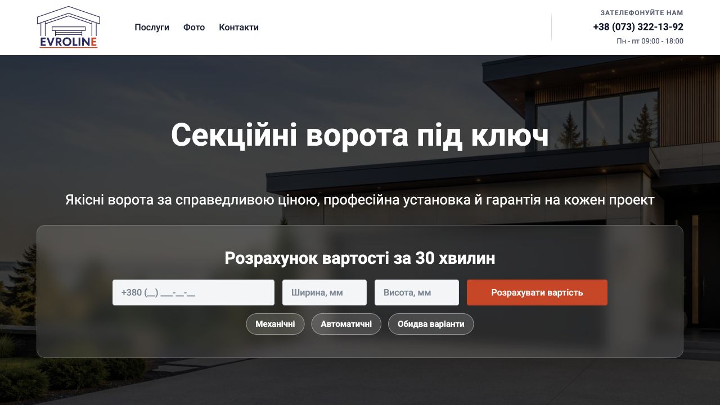Viewport: 720px width, 405px height.
Task: Click the Розрахувати вартість button
Action: pyautogui.click(x=537, y=292)
